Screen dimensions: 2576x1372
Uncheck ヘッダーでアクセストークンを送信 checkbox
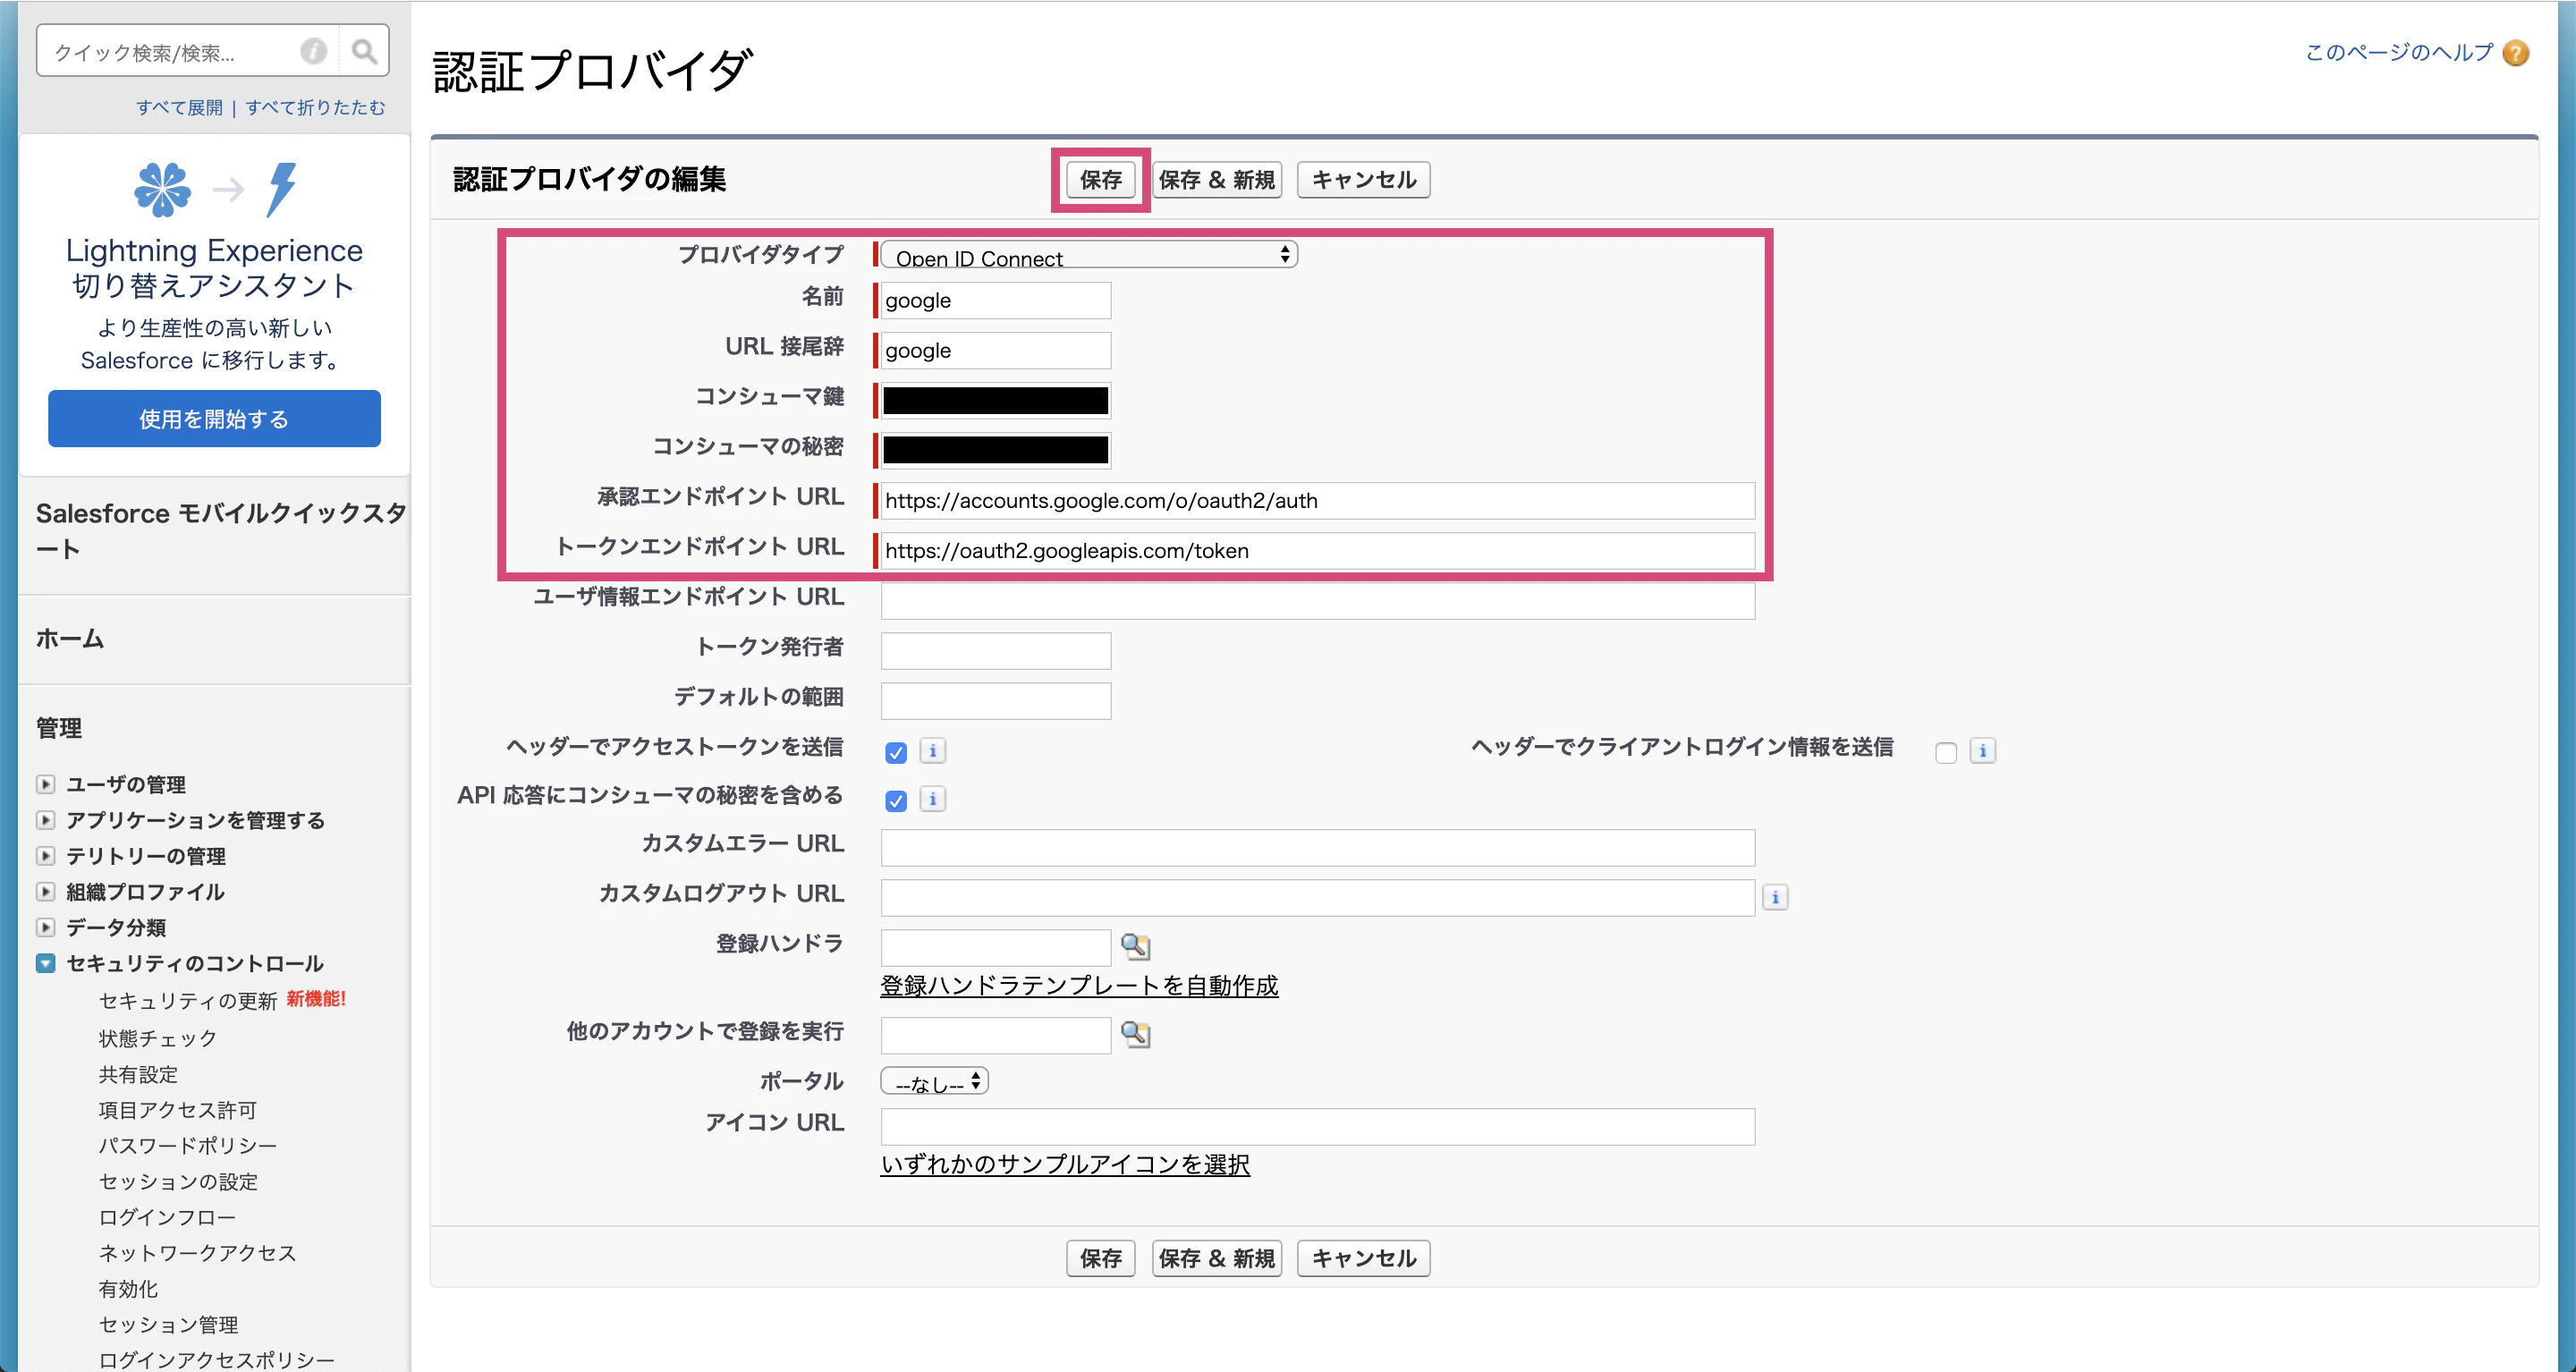(x=896, y=752)
